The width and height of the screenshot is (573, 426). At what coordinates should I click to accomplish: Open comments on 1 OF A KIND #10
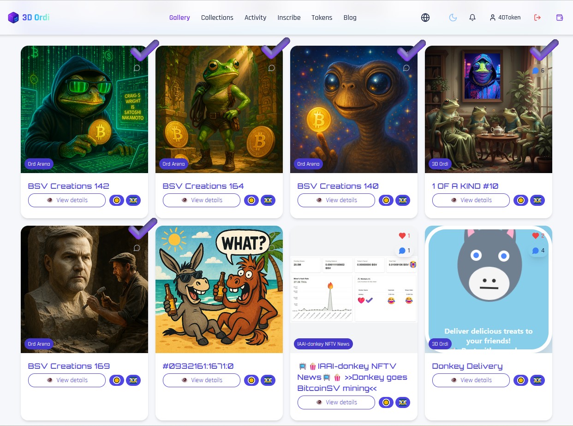pyautogui.click(x=538, y=71)
